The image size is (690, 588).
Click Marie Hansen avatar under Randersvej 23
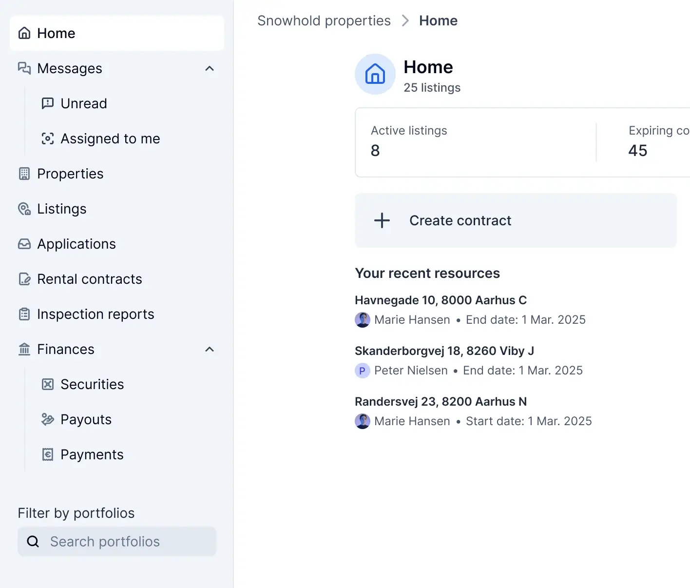pos(363,421)
